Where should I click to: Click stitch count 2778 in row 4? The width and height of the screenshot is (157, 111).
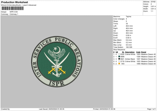[x=122, y=61]
